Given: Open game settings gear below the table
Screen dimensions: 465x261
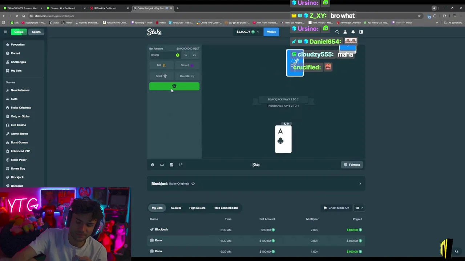Looking at the screenshot, I should click(x=153, y=165).
